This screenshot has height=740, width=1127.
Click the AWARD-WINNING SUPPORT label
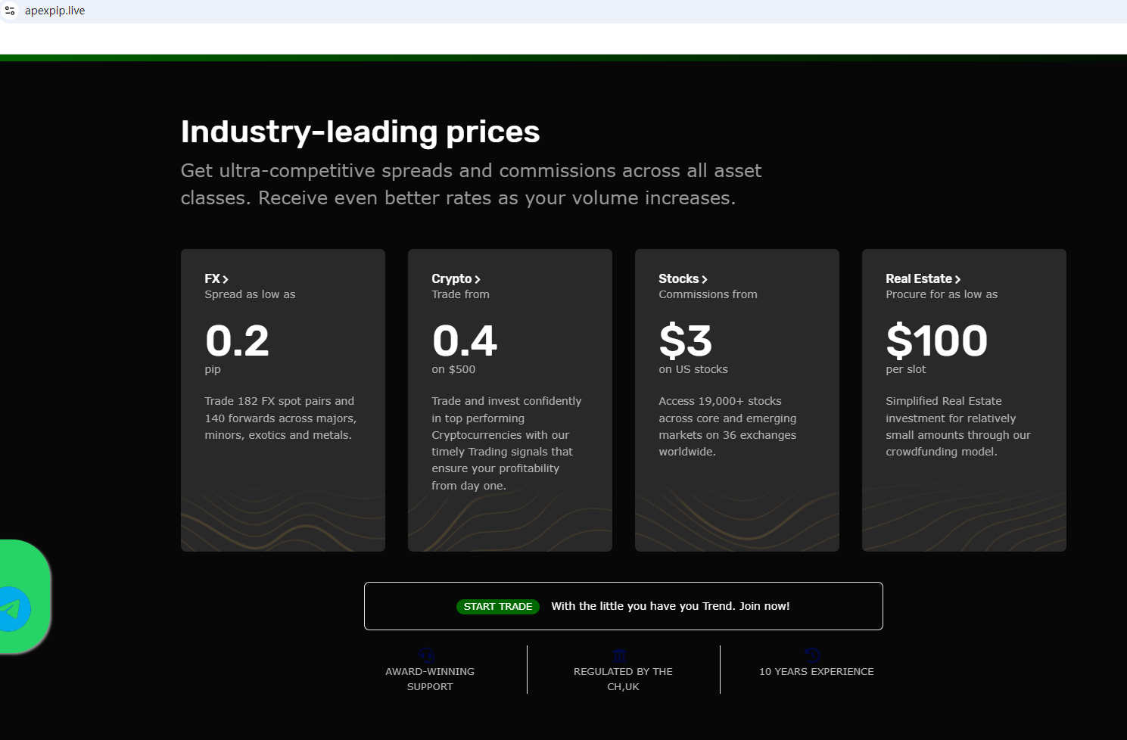pyautogui.click(x=429, y=679)
